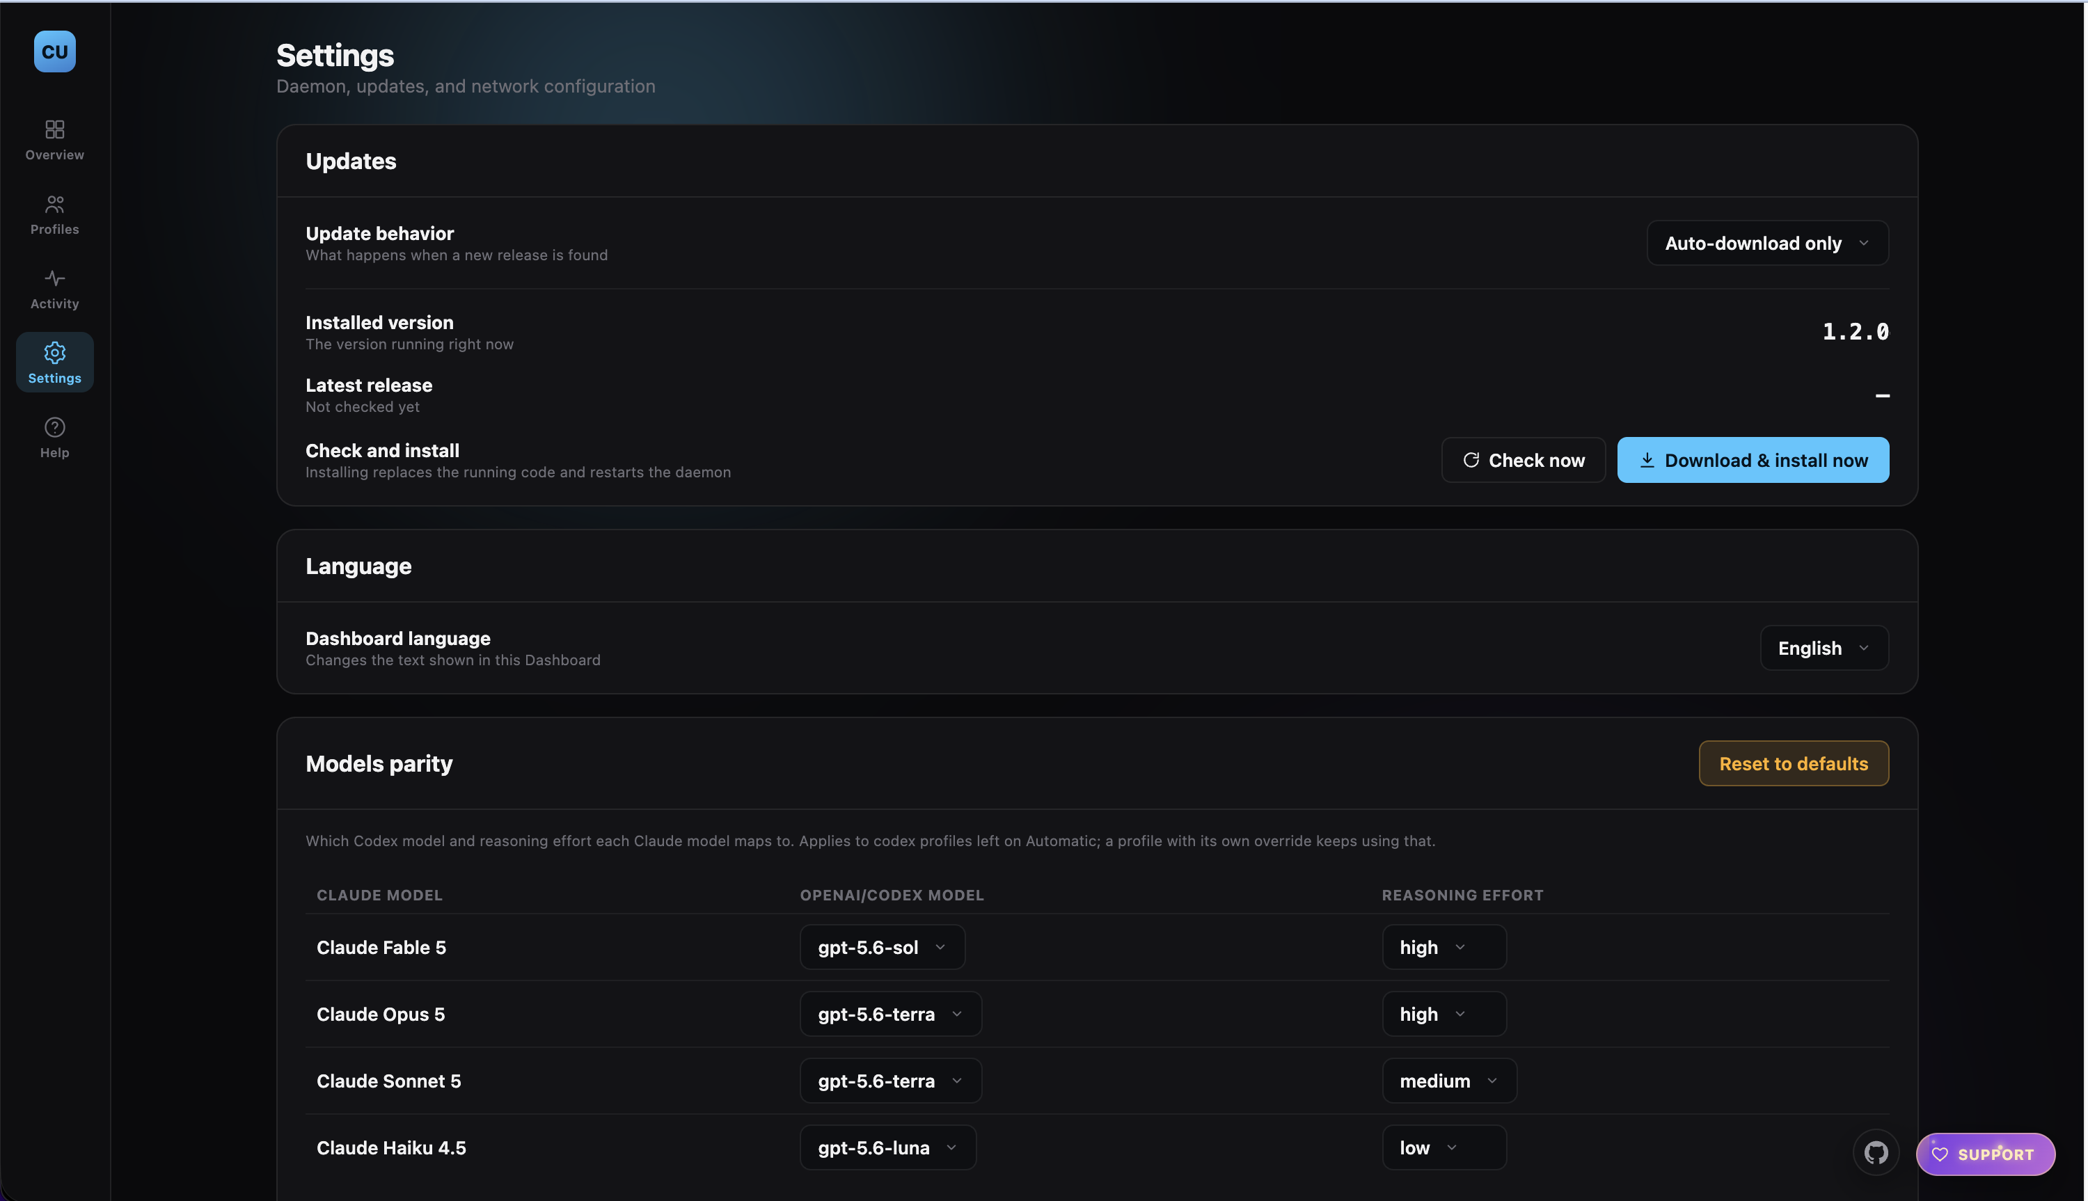Set reasoning effort for Claude Sonnet 5

(1448, 1081)
